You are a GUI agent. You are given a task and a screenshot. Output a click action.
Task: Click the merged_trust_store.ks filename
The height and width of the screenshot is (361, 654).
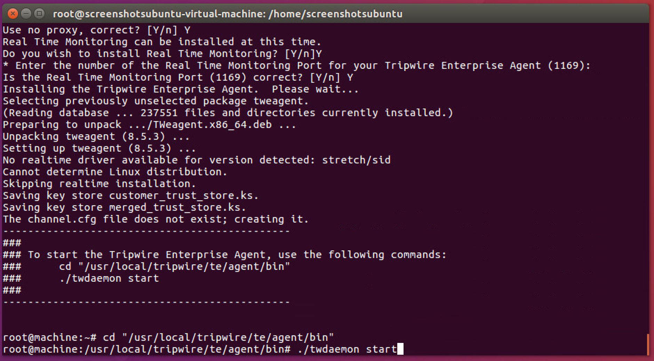point(177,207)
